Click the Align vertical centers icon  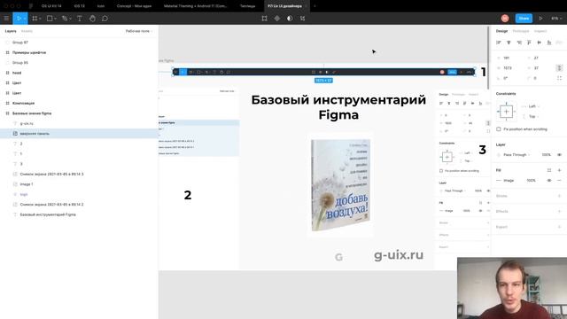(x=540, y=43)
